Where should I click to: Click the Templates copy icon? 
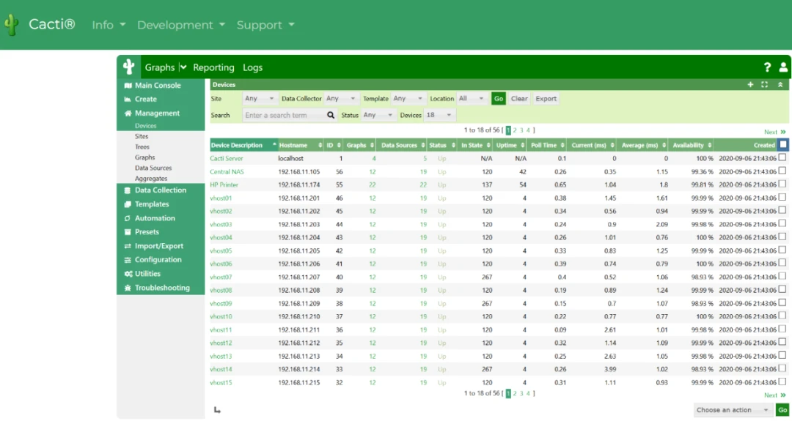coord(128,204)
